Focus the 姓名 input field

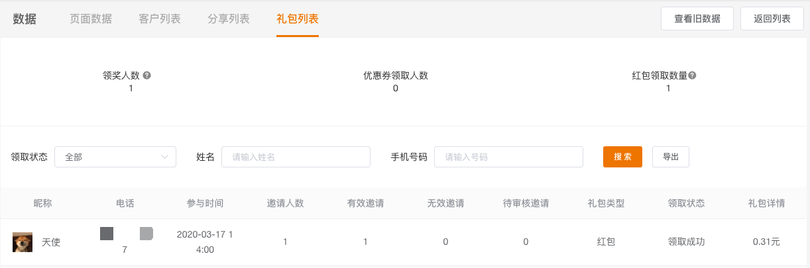(296, 157)
